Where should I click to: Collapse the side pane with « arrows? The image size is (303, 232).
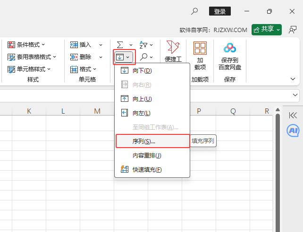point(293,115)
